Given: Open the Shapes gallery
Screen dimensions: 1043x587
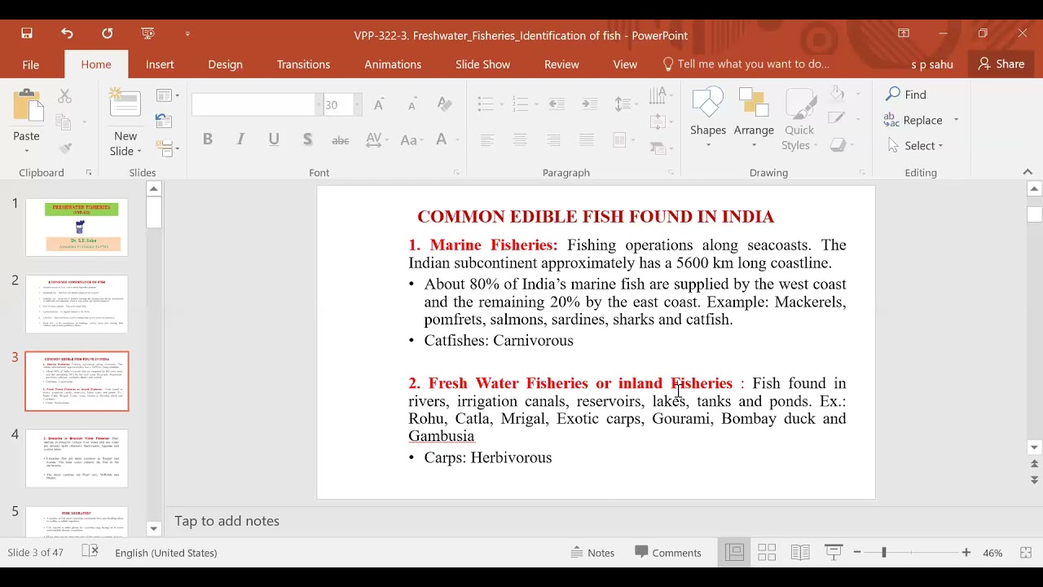Looking at the screenshot, I should point(708,119).
